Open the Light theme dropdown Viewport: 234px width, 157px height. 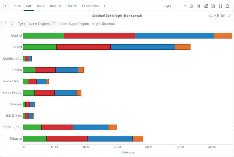click(175, 6)
